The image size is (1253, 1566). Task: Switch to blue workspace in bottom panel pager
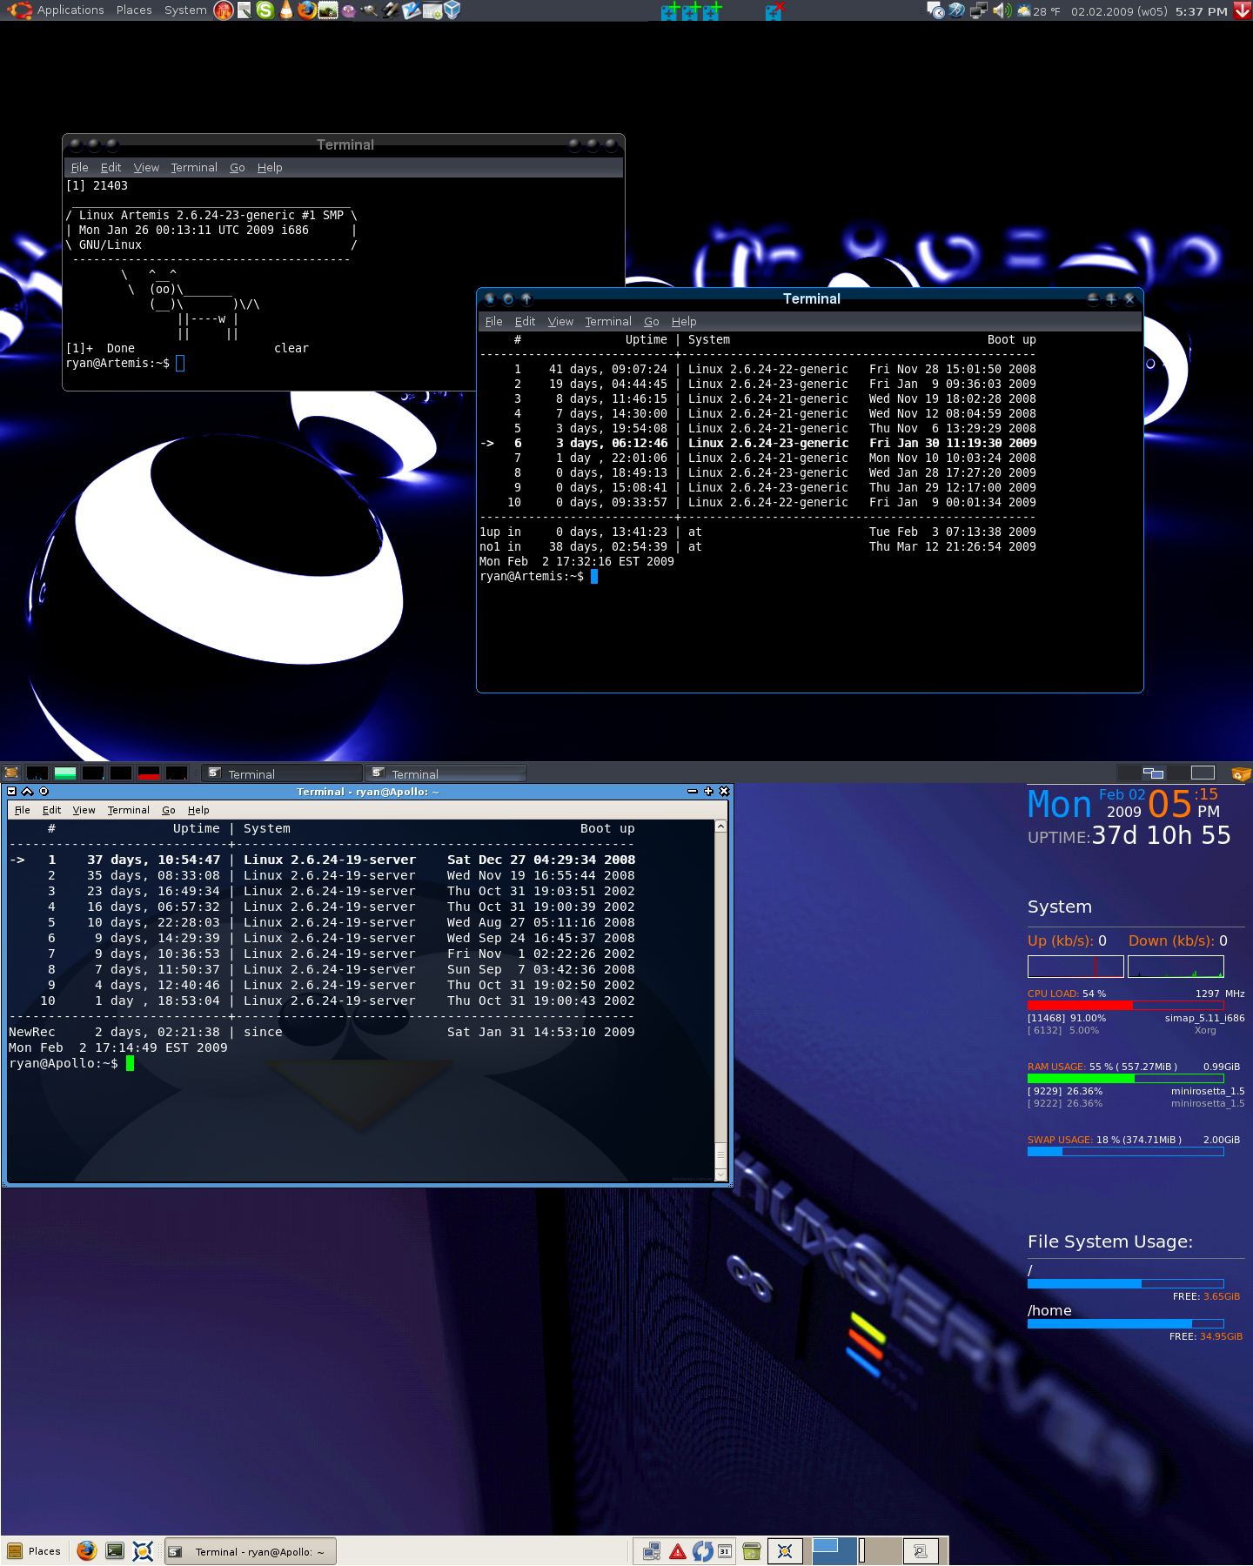[x=835, y=1550]
